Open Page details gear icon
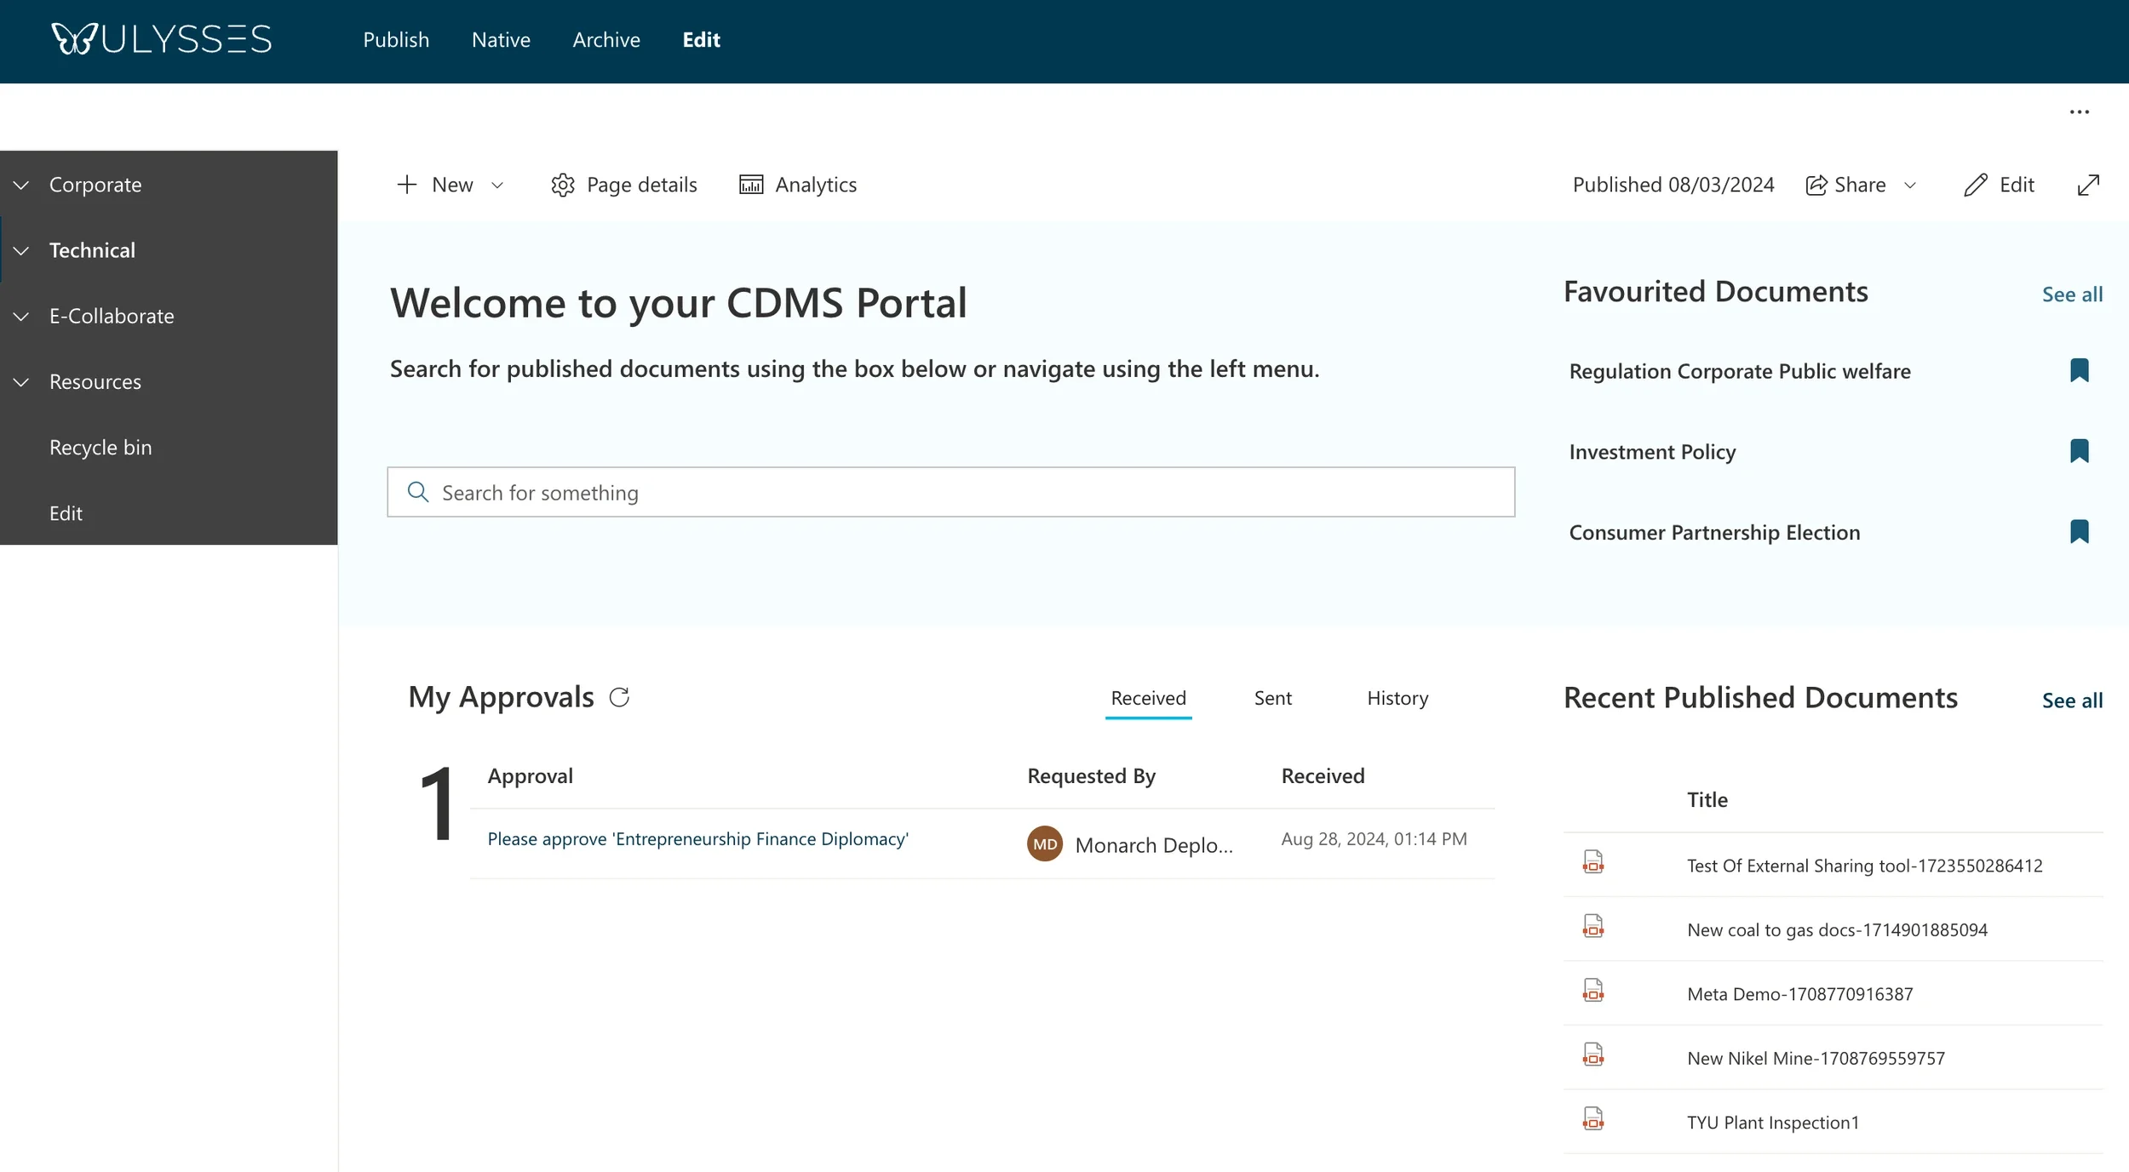This screenshot has width=2129, height=1172. [x=562, y=185]
